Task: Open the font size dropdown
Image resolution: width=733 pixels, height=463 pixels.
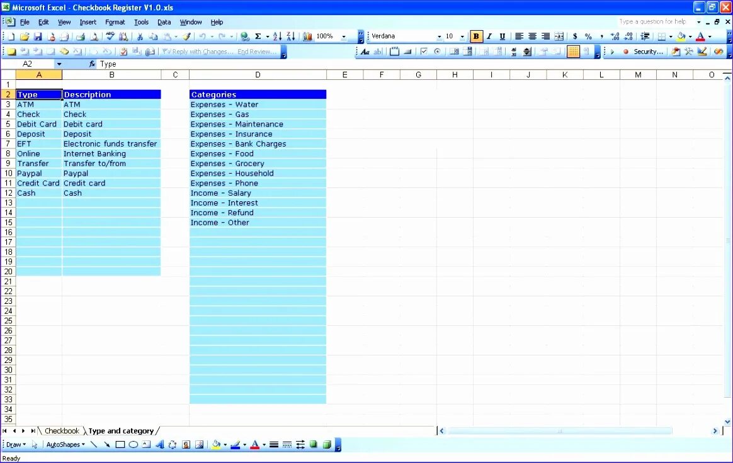Action: 462,36
